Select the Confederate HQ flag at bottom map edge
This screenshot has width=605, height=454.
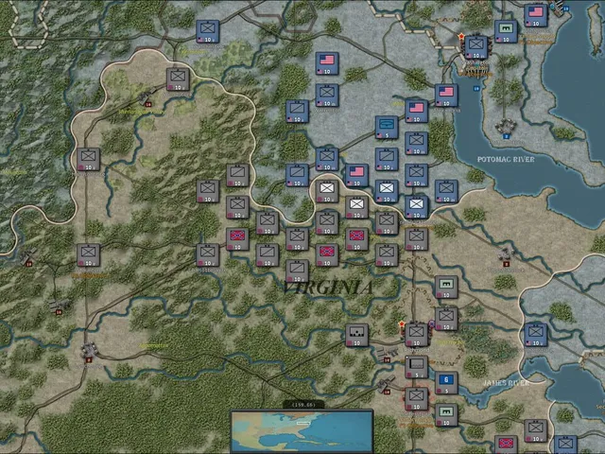[506, 445]
